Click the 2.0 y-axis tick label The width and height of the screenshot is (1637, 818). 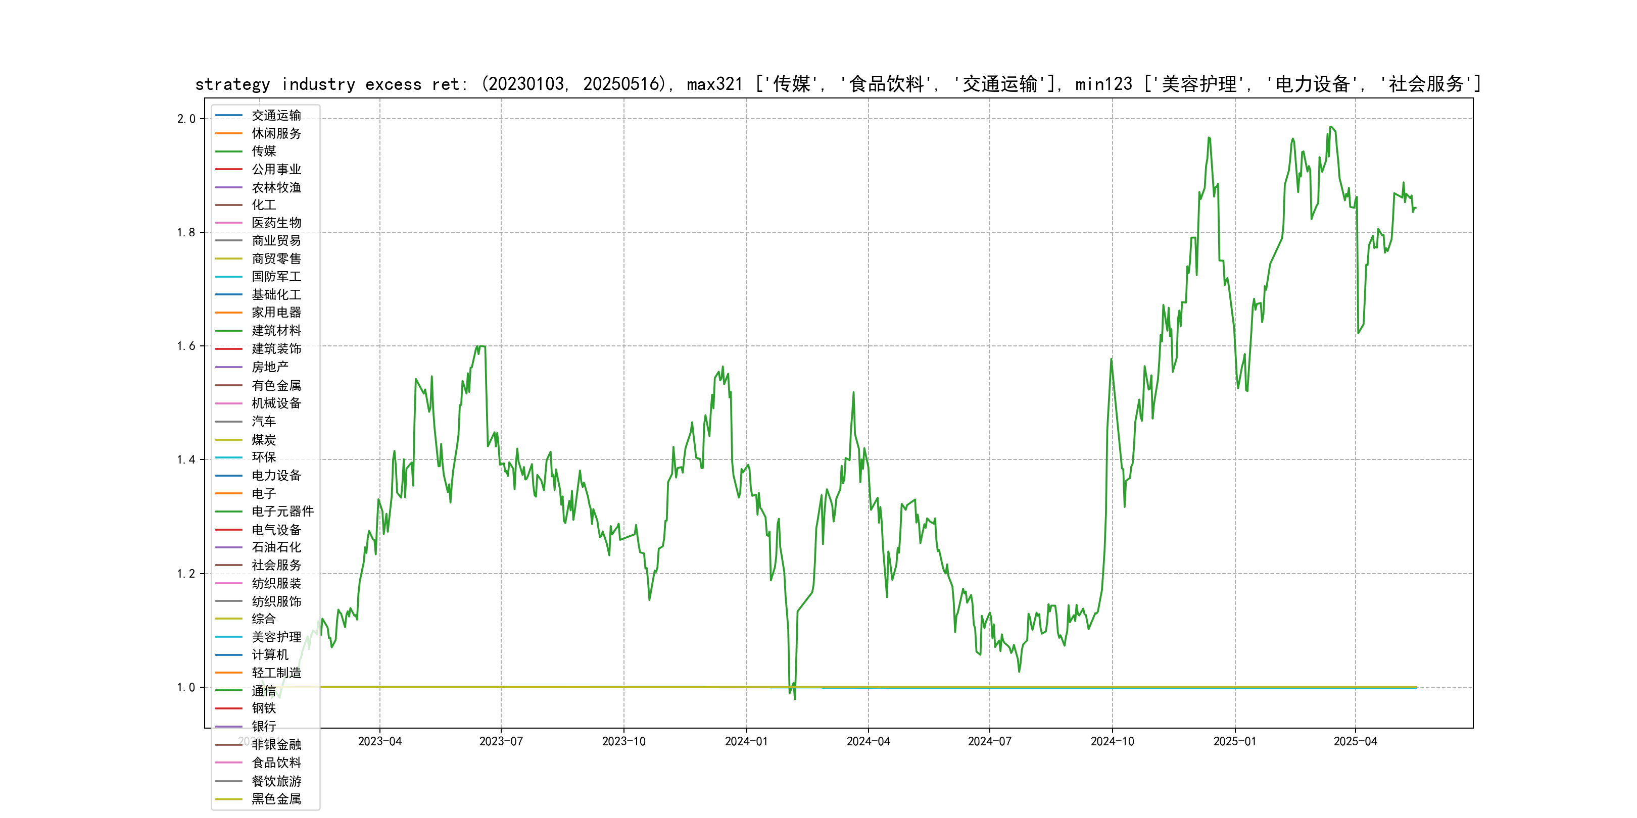point(186,119)
